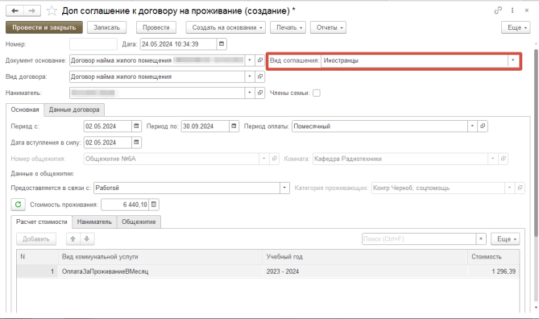Image resolution: width=539 pixels, height=319 pixels.
Task: Open the Печать dropdown menu
Action: 288,27
